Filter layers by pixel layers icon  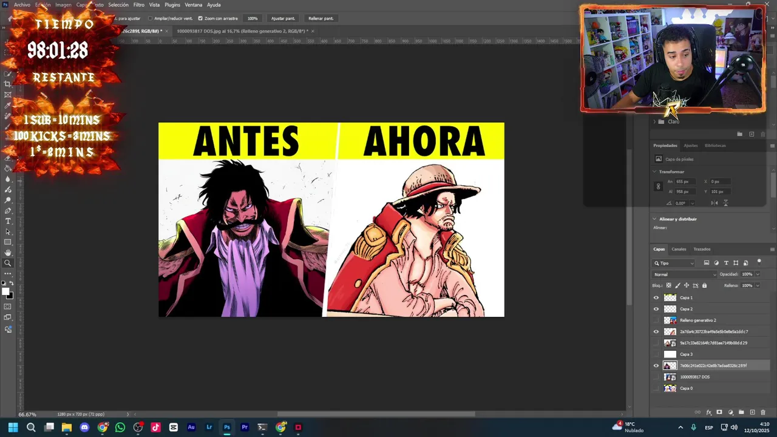[x=706, y=263]
